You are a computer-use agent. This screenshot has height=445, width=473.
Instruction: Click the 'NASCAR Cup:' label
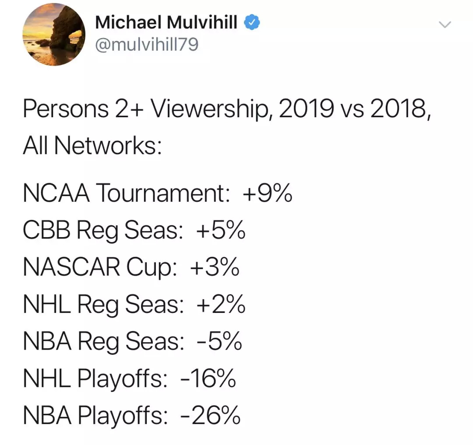point(100,268)
